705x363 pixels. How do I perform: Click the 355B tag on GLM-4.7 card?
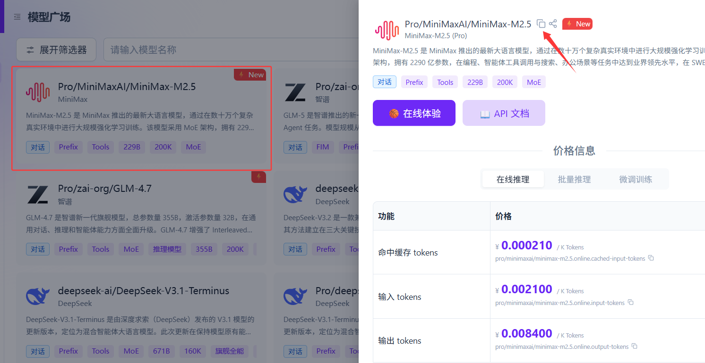(x=204, y=249)
